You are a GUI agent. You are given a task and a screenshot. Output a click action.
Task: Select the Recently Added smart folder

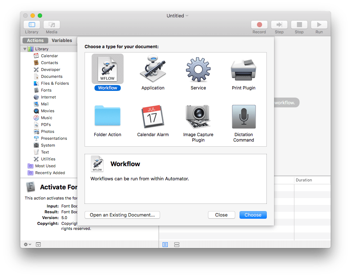[x=50, y=173]
